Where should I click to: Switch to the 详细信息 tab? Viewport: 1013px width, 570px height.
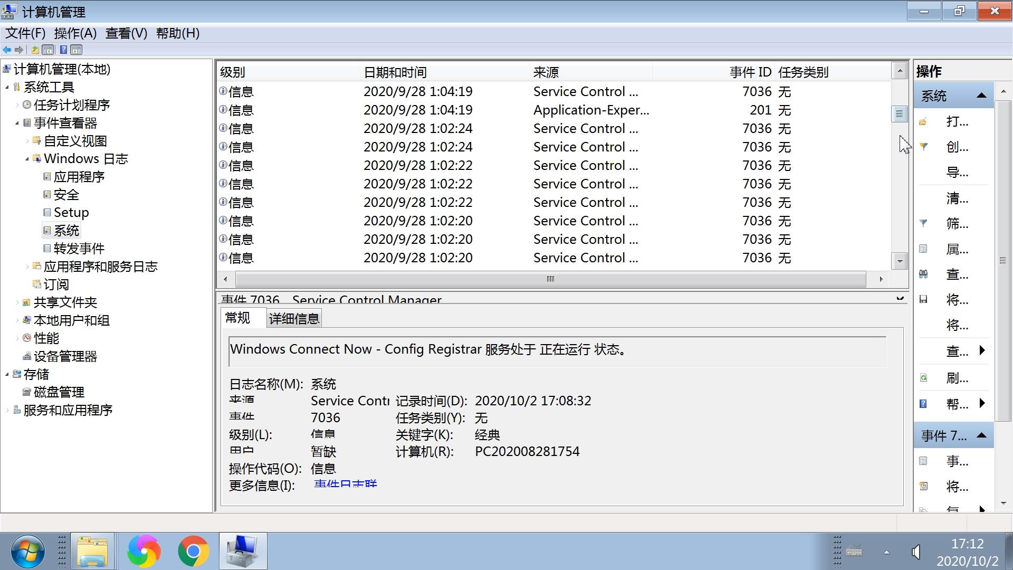[294, 319]
